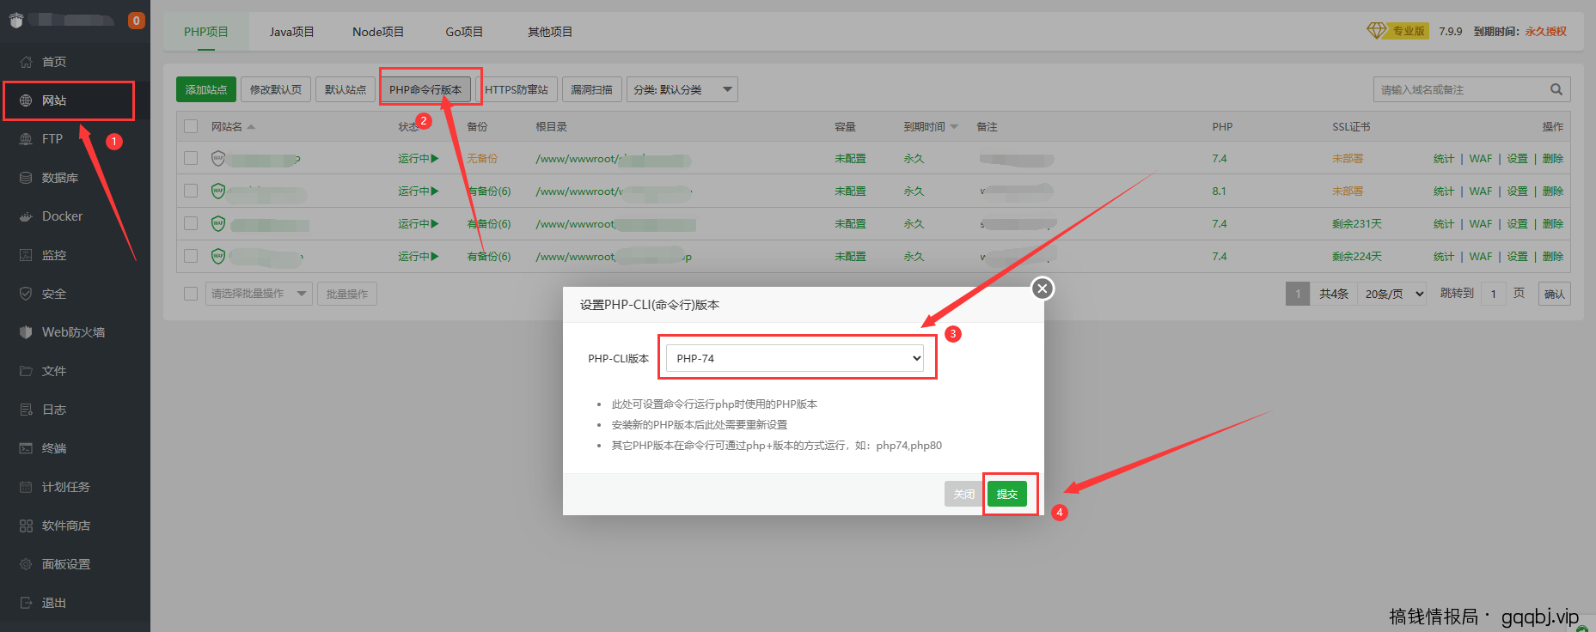
Task: Click the terminal (终端) sidebar icon
Action: 26,448
